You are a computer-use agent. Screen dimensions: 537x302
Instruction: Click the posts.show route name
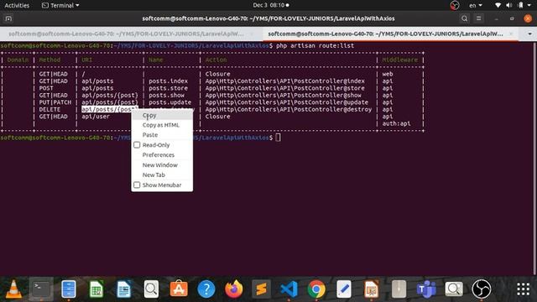166,95
